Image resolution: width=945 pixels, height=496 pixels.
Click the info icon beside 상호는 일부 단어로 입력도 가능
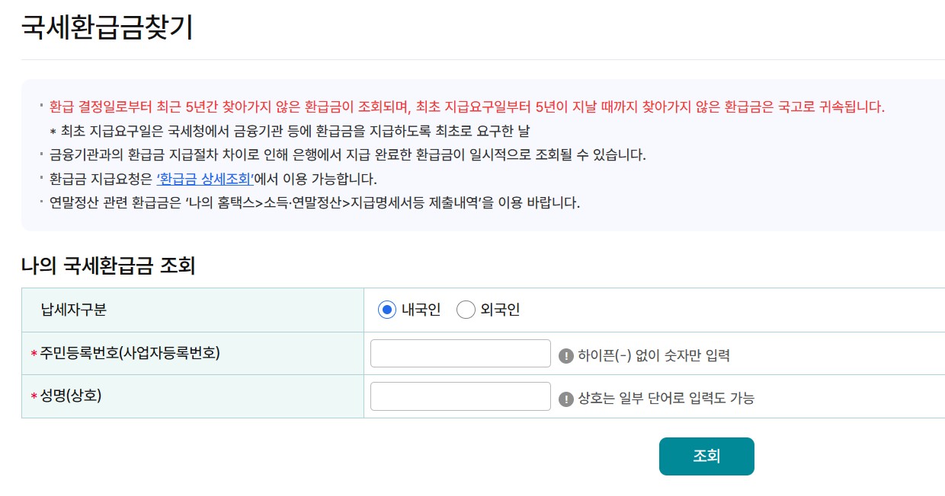(565, 399)
